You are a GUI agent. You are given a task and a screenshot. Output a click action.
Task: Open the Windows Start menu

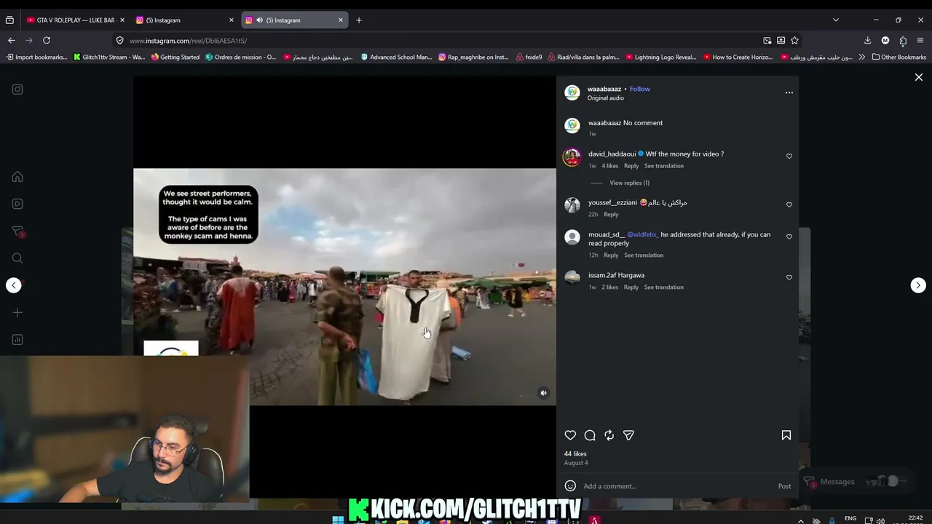[x=338, y=520]
